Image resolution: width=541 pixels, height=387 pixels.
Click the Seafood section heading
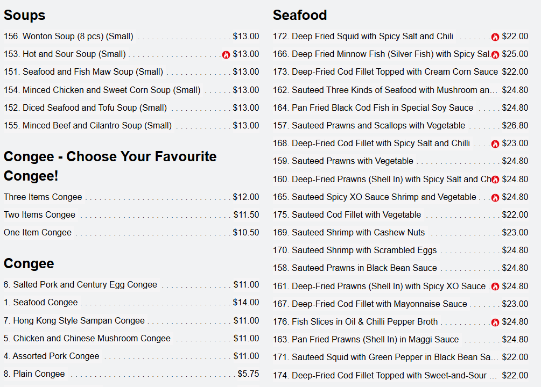(x=299, y=15)
